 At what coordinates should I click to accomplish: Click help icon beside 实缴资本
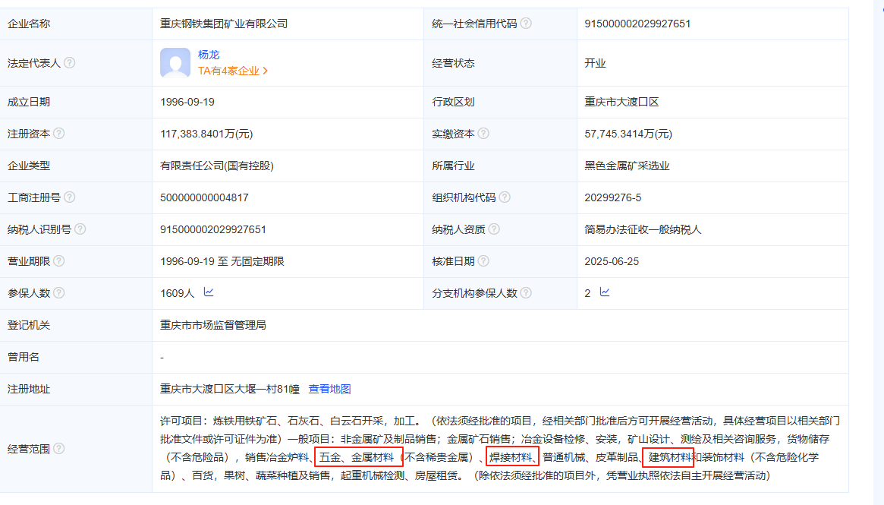pyautogui.click(x=483, y=133)
